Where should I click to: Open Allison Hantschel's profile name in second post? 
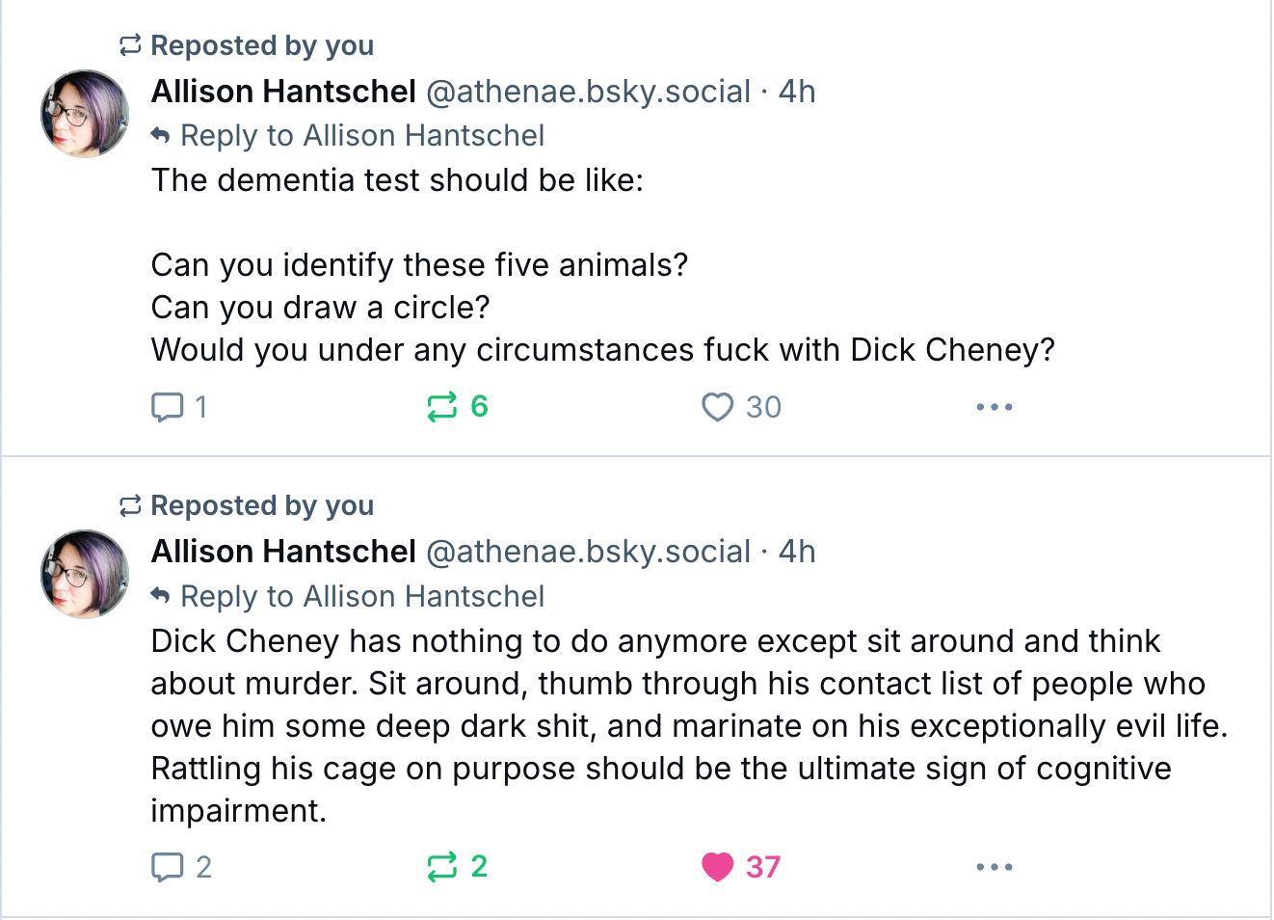tap(283, 552)
